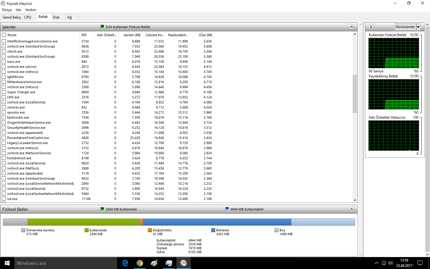
Task: Collapse the İşlemler section
Action: (x=351, y=27)
